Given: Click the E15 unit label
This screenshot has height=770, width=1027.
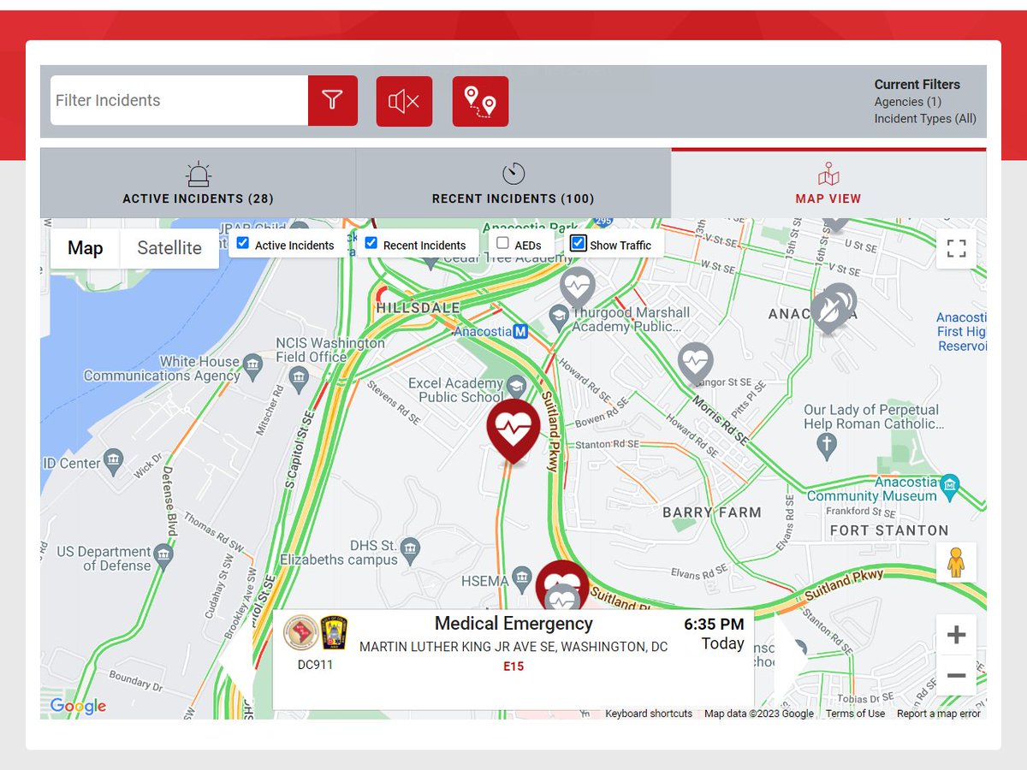Looking at the screenshot, I should (513, 666).
